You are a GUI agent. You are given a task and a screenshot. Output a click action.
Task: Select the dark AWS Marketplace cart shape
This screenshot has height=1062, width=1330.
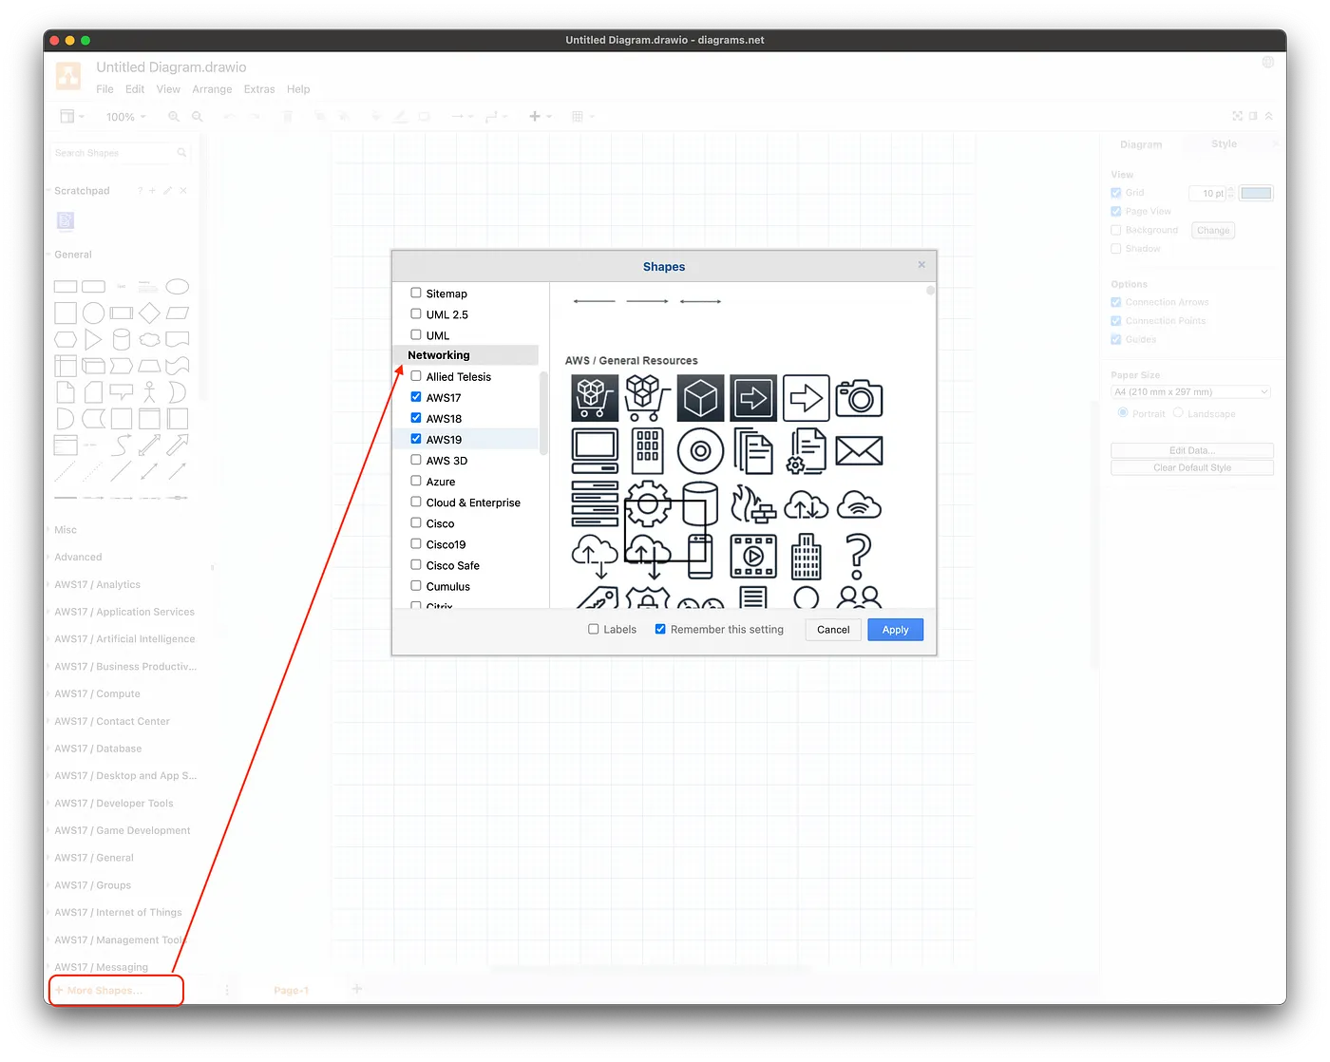[x=595, y=397]
